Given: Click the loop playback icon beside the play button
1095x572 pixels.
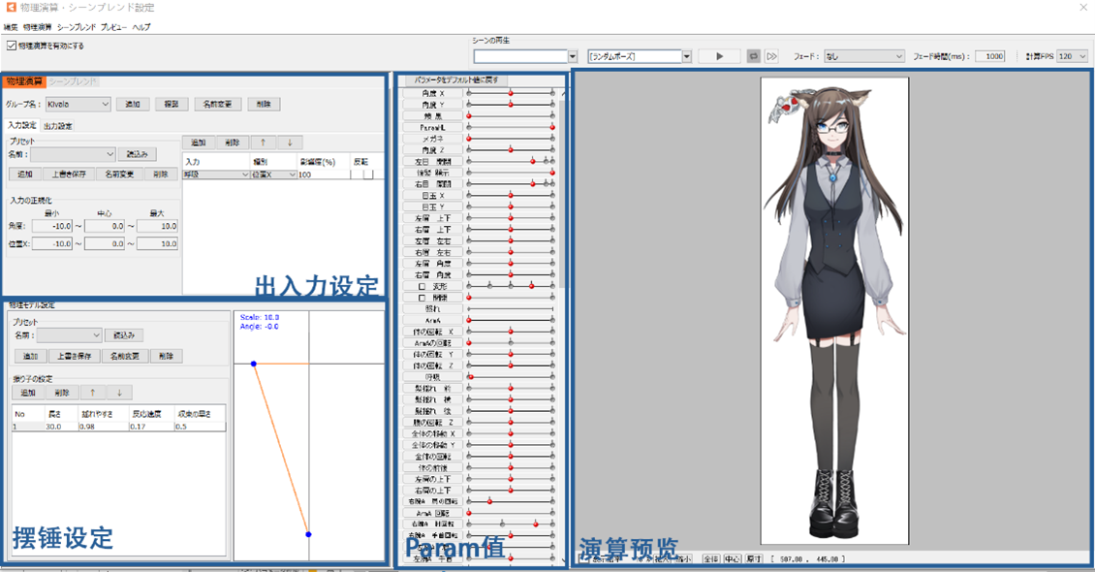Looking at the screenshot, I should click(x=756, y=56).
